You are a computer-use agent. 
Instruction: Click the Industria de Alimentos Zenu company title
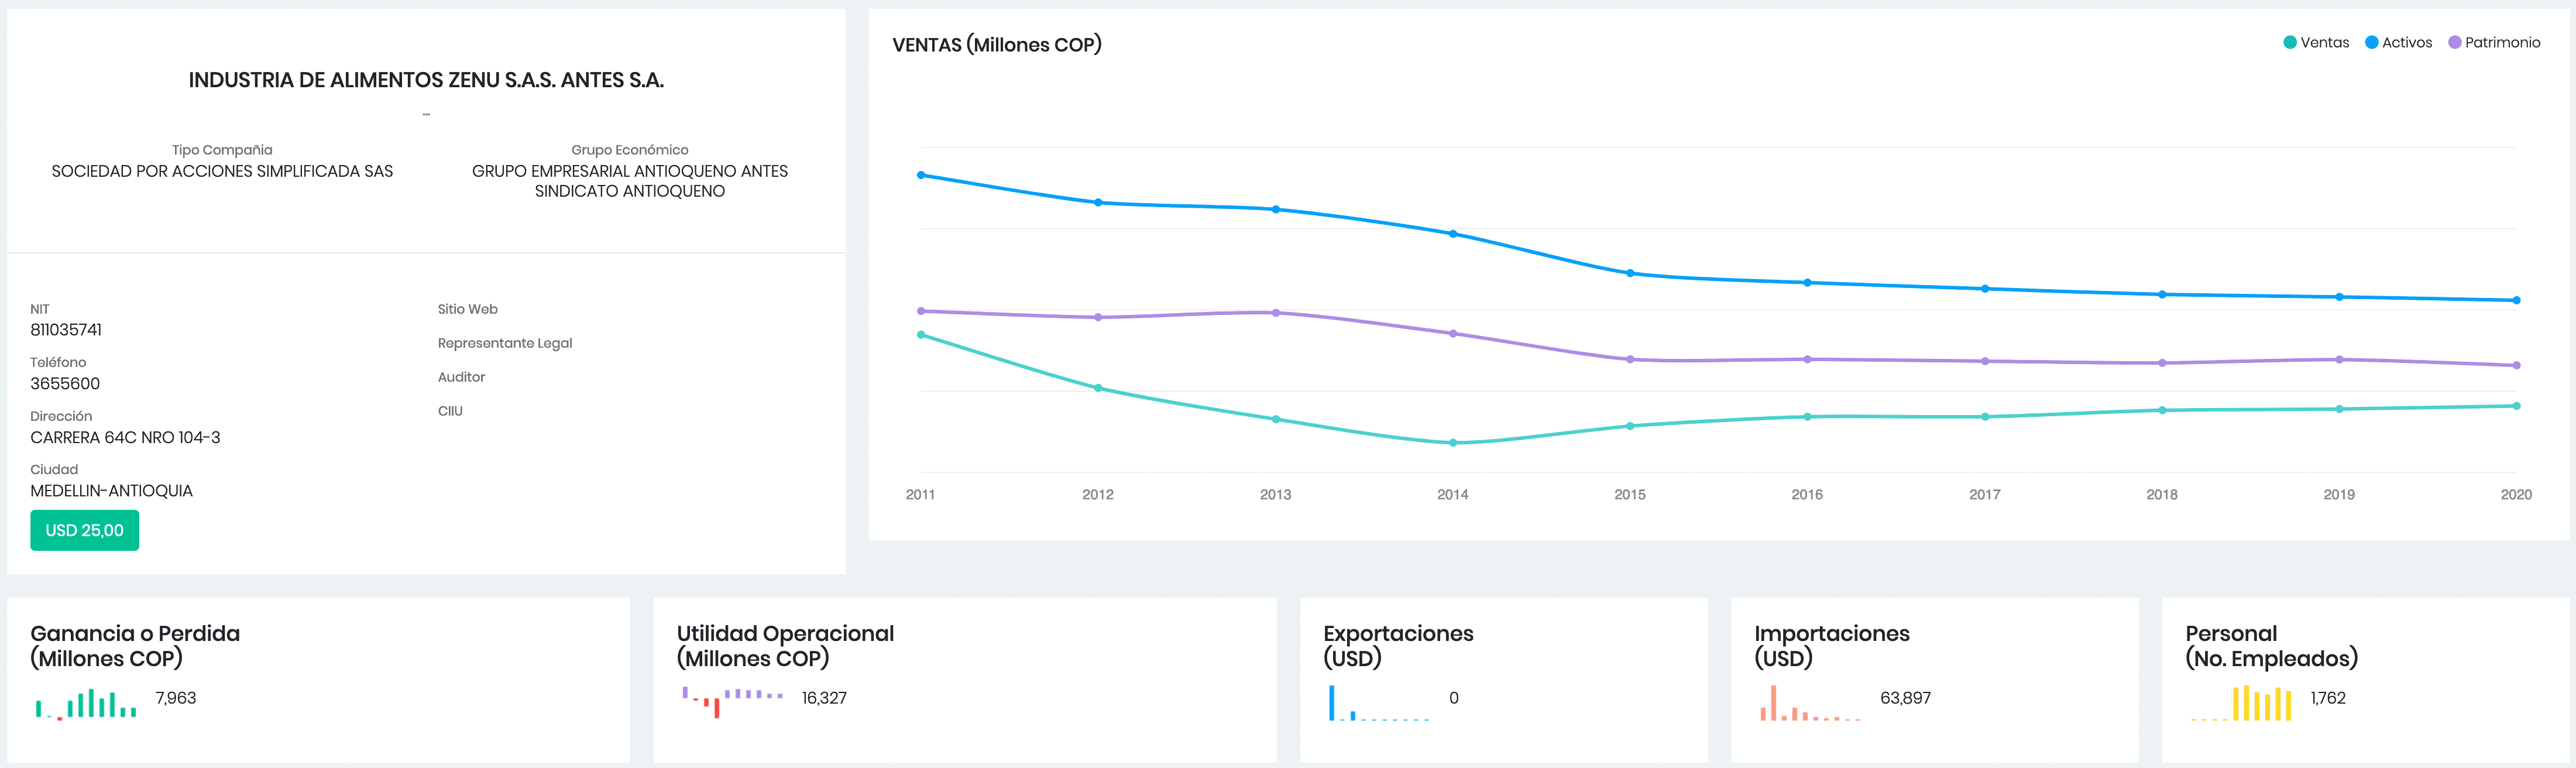click(x=426, y=80)
